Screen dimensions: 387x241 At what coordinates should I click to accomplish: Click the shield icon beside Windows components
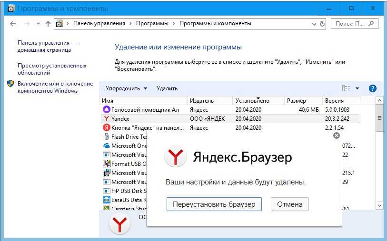(10, 84)
